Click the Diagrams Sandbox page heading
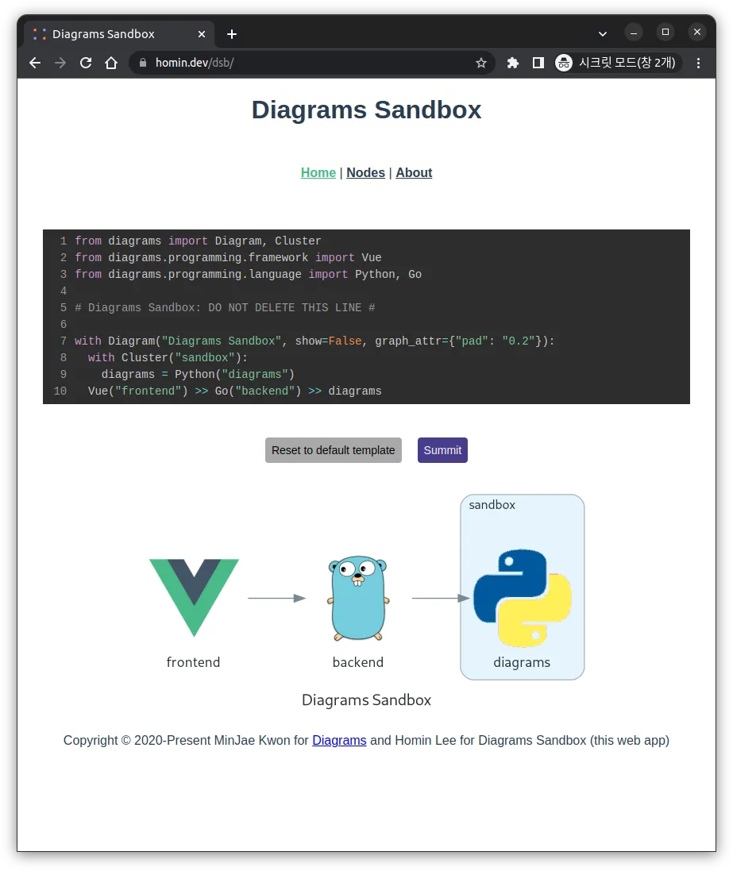Image resolution: width=733 pixels, height=871 pixels. pos(366,110)
